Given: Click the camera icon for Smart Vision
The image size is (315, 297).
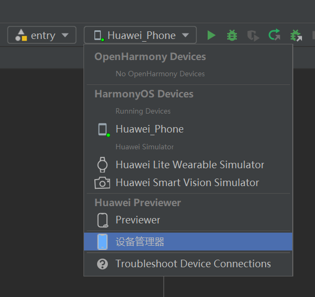Looking at the screenshot, I should tap(102, 183).
